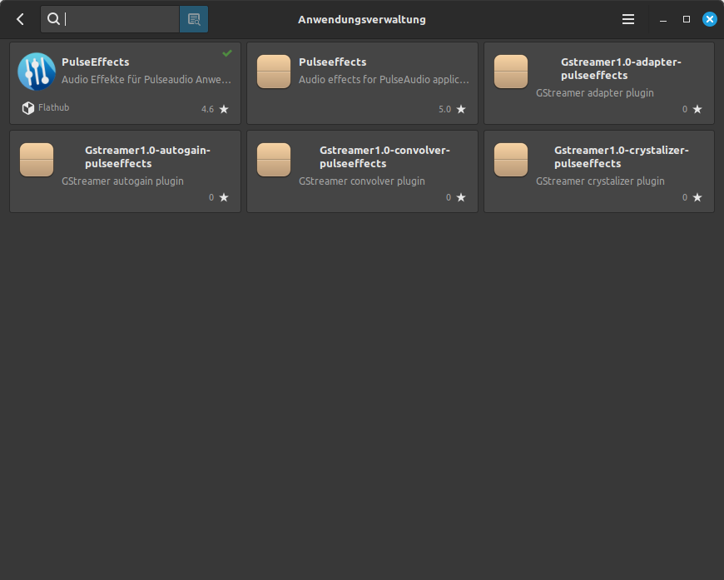Select Gstreamer1.0-autogain-pulseeffects title

[148, 156]
